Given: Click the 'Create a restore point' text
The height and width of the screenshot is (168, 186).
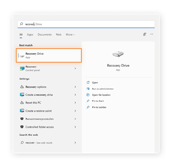Looking at the screenshot, I should [x=39, y=111].
